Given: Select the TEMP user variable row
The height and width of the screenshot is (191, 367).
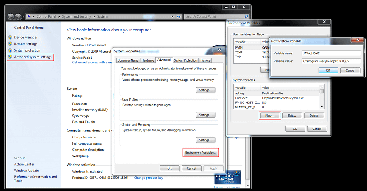Looking at the screenshot, I should pos(251,52).
